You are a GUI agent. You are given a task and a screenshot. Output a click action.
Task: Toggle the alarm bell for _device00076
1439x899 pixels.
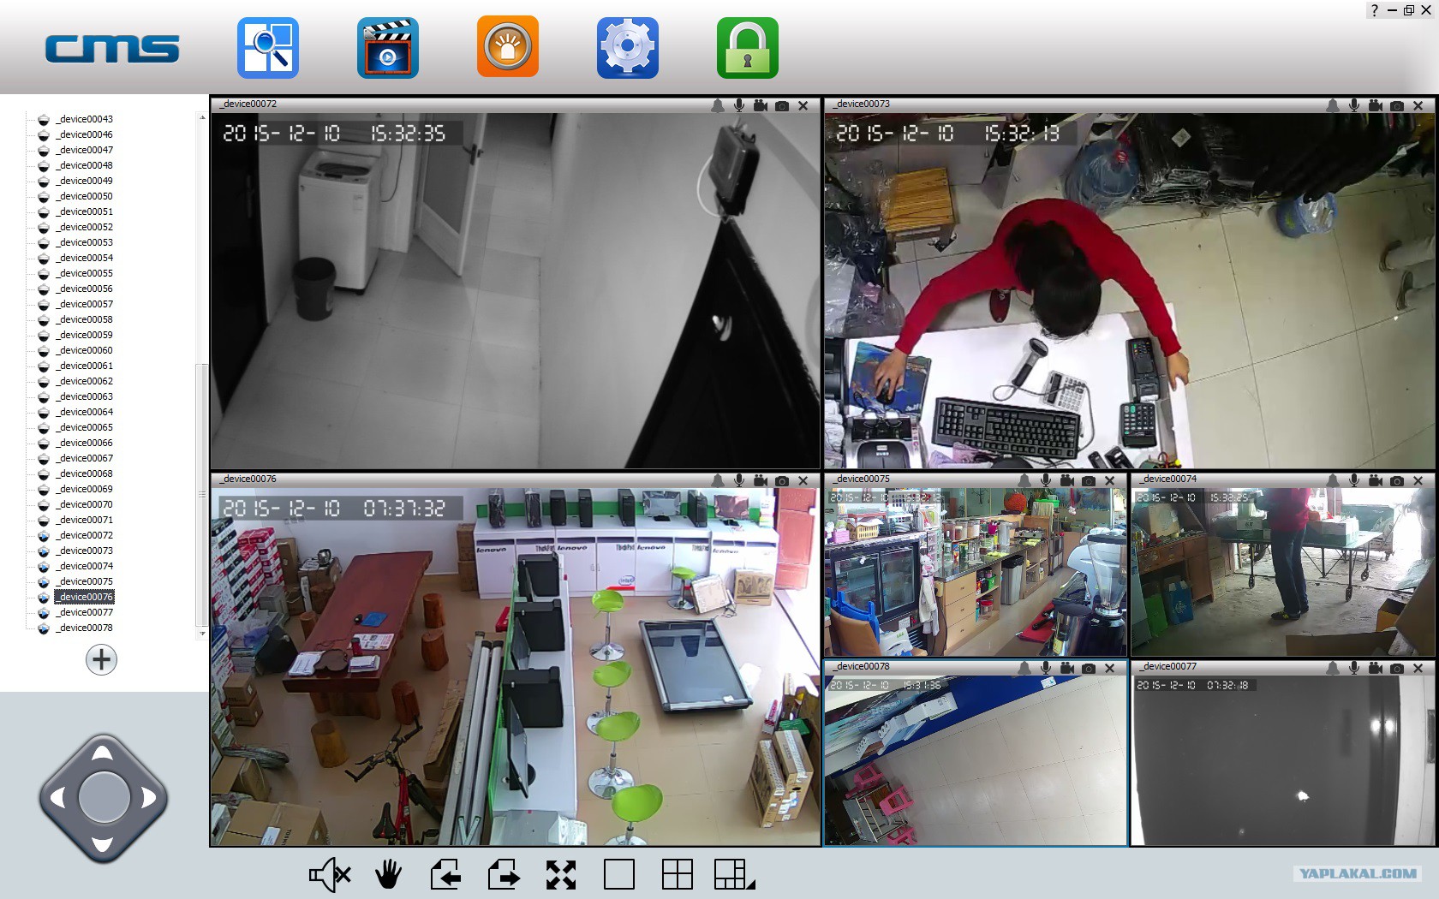(718, 480)
